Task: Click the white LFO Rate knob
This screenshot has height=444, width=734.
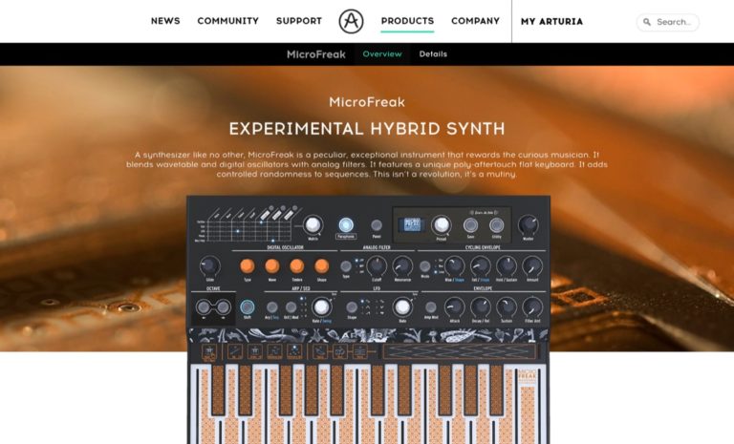Action: click(402, 307)
